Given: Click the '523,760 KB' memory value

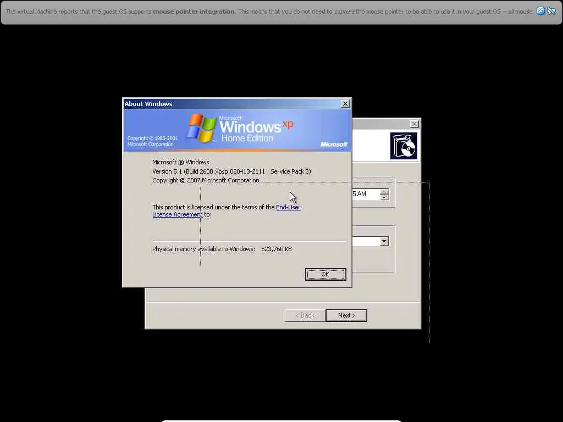Looking at the screenshot, I should pos(277,249).
